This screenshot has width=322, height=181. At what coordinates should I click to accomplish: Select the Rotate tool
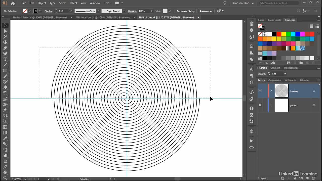click(x=5, y=93)
